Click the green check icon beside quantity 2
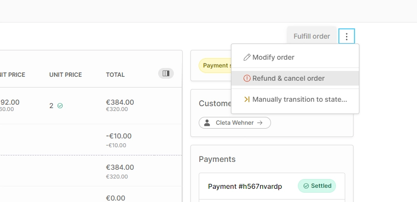Viewport: 417px width, 202px height. (60, 106)
